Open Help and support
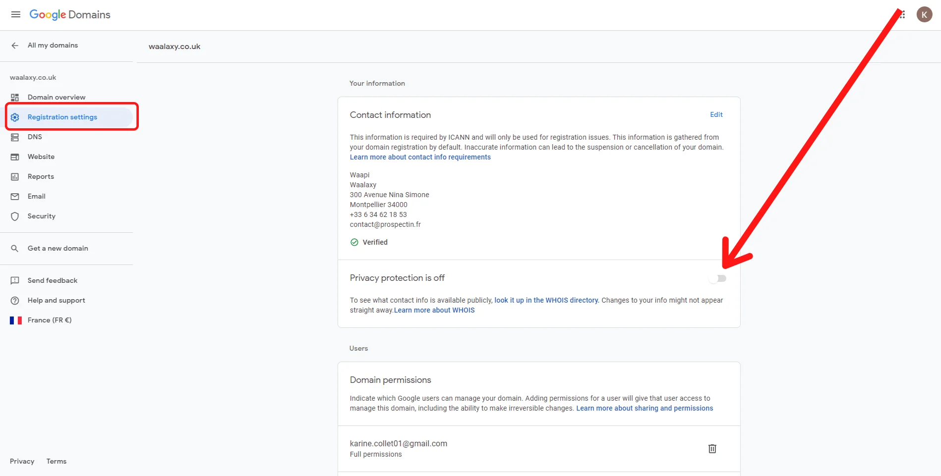941x476 pixels. (x=57, y=300)
